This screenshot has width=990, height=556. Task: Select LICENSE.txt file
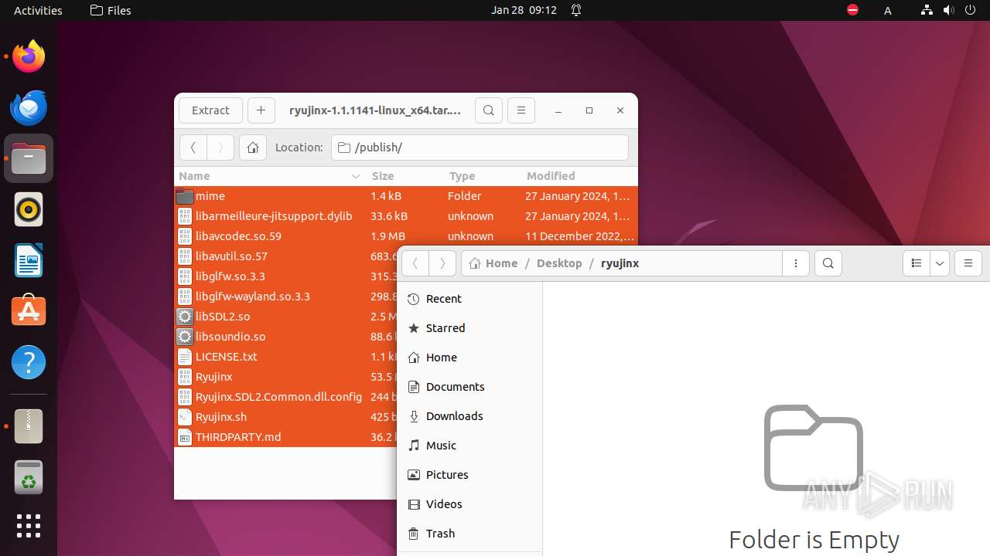(286, 357)
